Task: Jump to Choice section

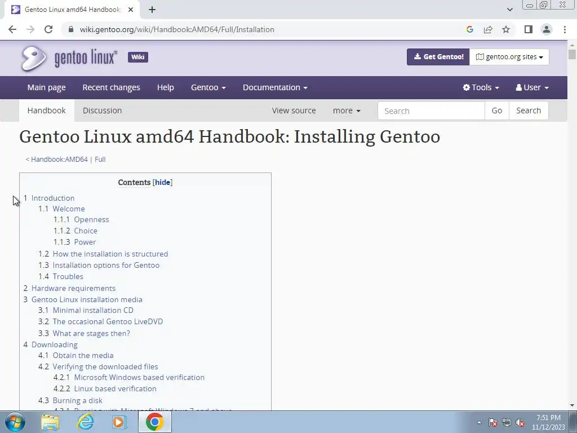Action: 86,231
